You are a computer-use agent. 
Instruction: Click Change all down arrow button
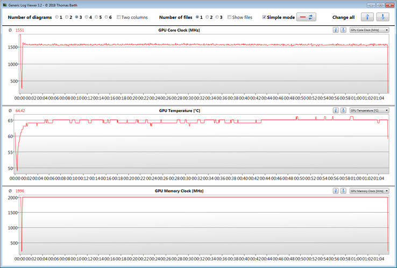coord(383,17)
